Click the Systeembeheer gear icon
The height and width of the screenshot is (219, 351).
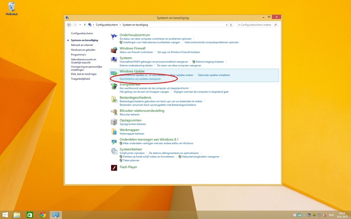coord(114,151)
